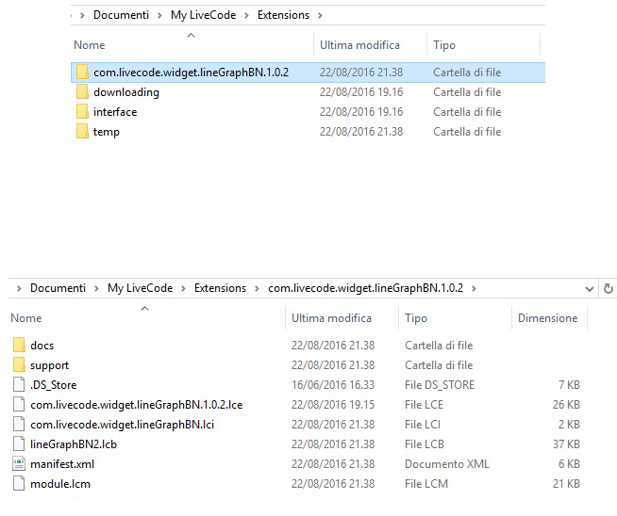Select 'support' folder name
Screen dimensions: 617x516
(50, 365)
